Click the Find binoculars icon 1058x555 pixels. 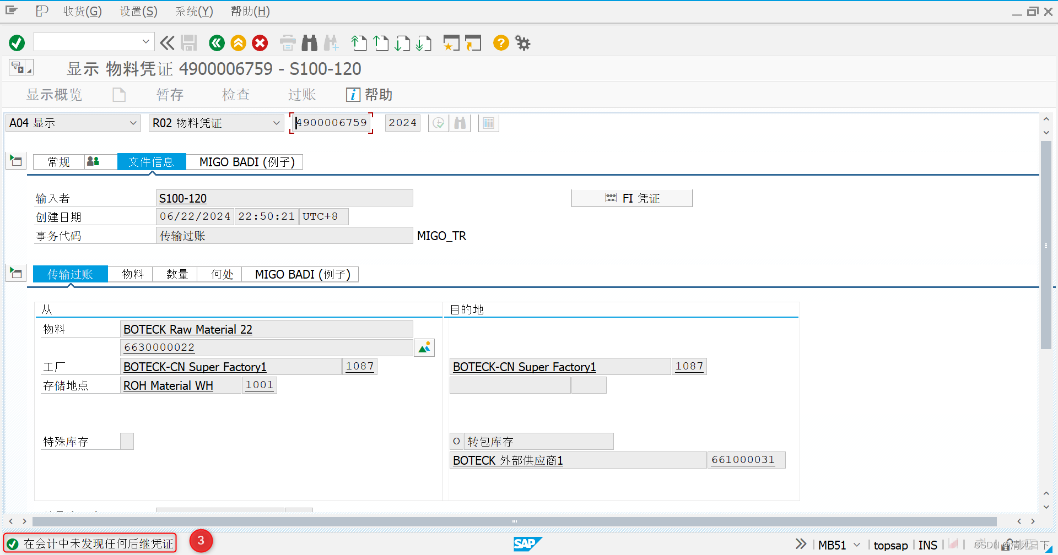(x=310, y=43)
